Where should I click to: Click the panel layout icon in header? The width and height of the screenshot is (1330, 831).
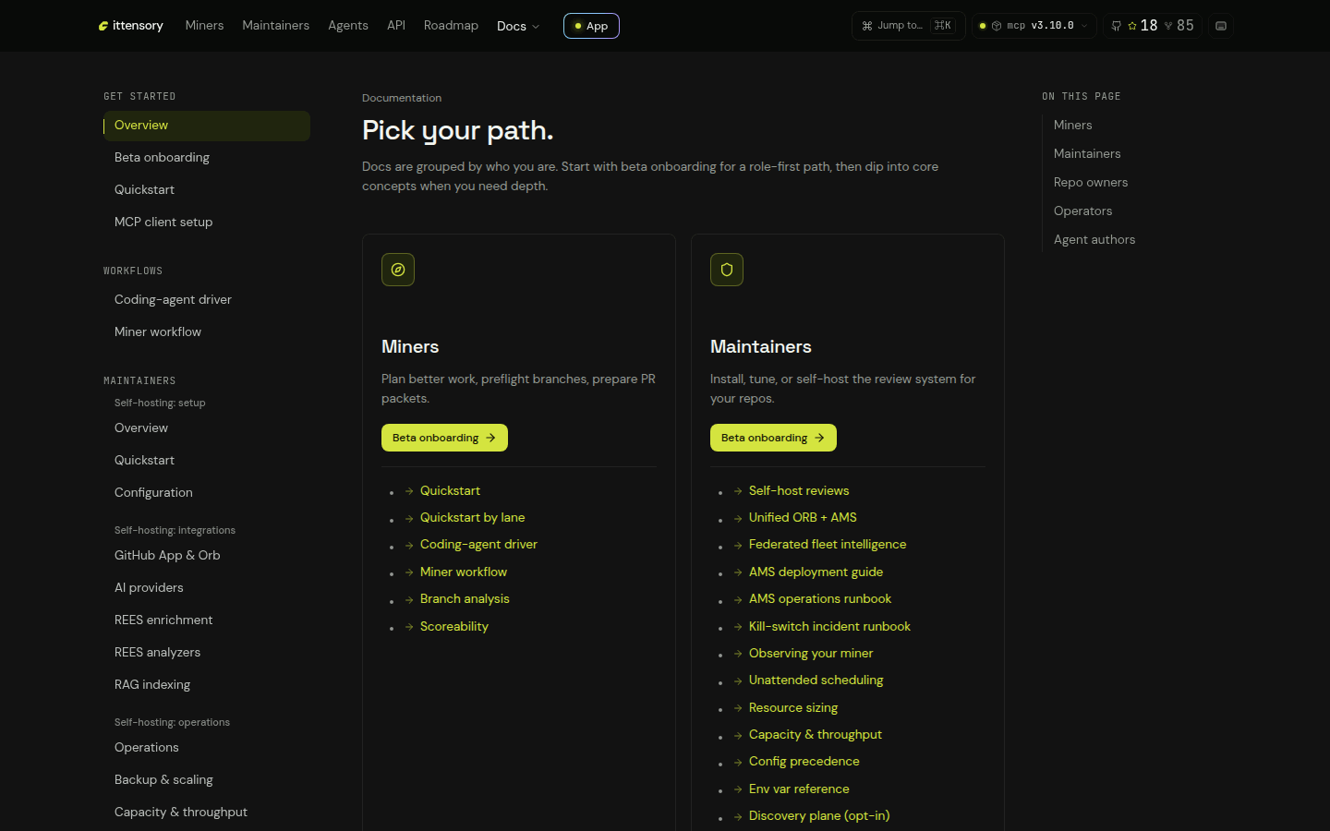1221,26
